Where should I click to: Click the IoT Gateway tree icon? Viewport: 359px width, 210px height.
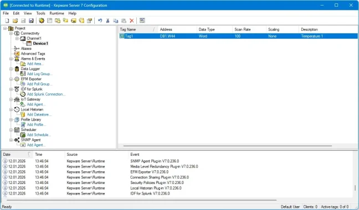click(17, 99)
